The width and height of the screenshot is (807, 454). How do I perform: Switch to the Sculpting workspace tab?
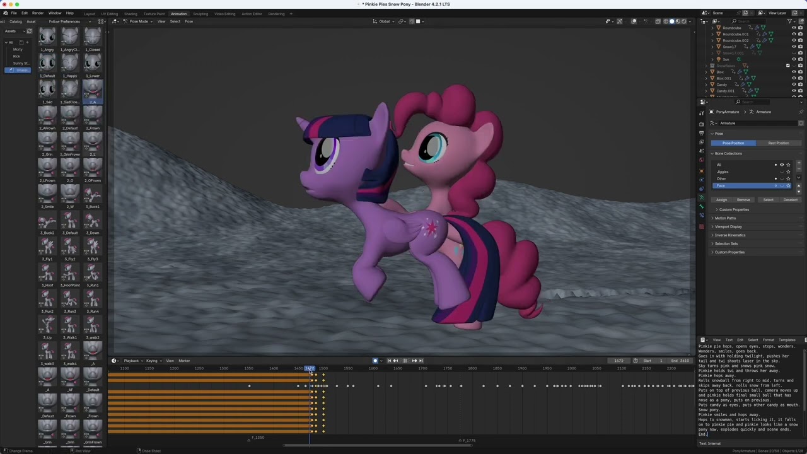point(200,14)
